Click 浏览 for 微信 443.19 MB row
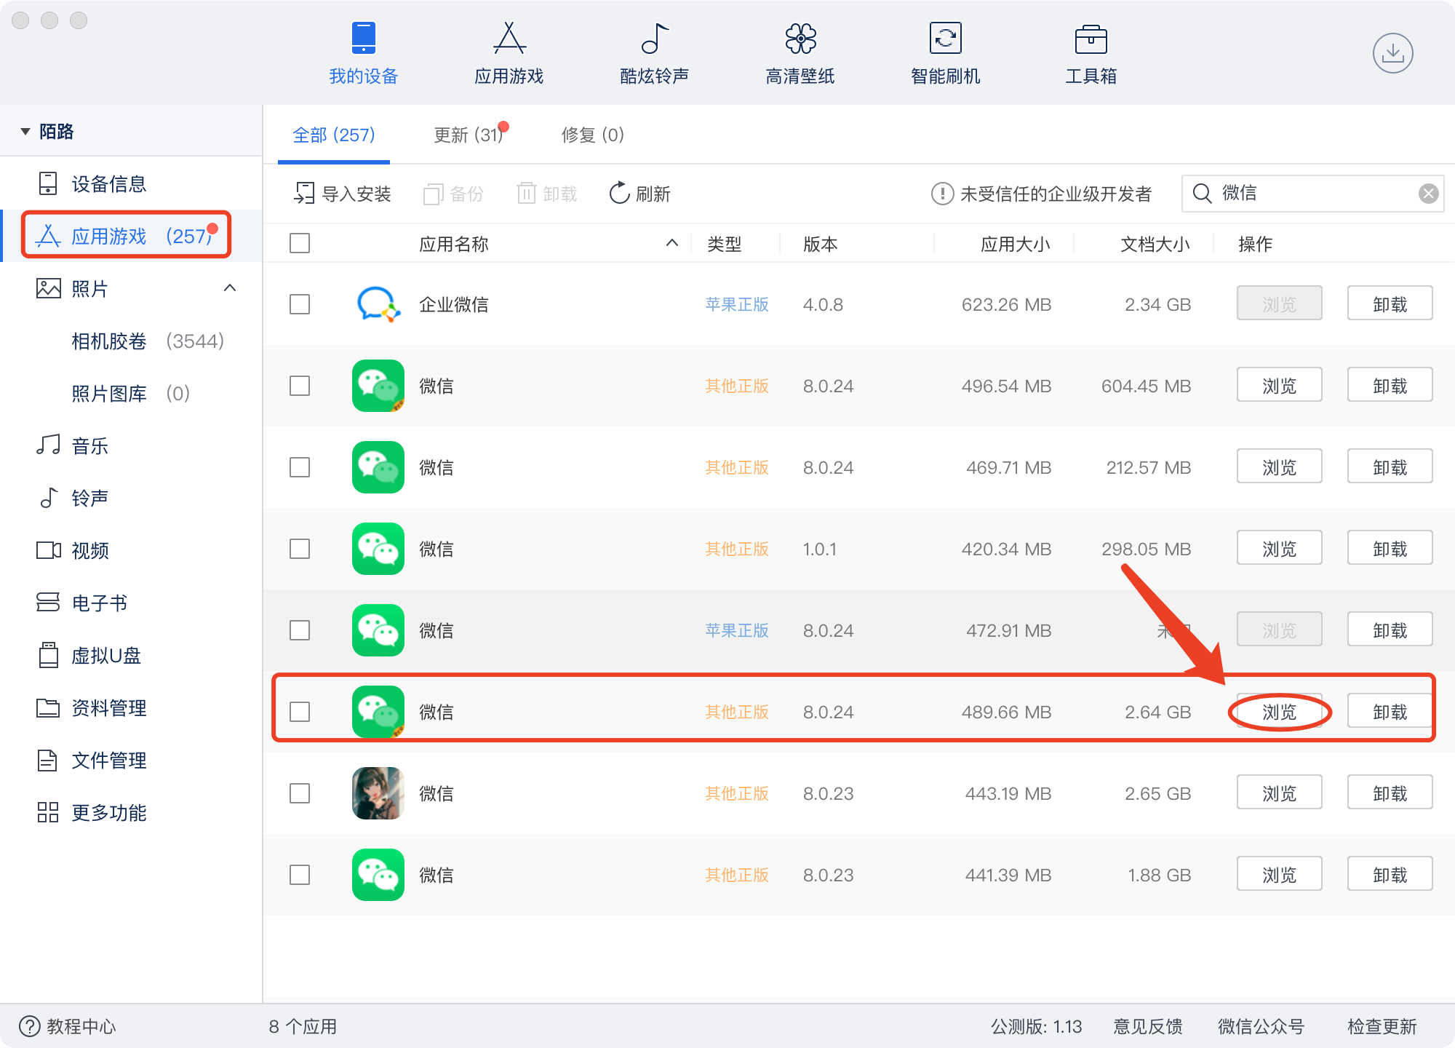 [1280, 793]
